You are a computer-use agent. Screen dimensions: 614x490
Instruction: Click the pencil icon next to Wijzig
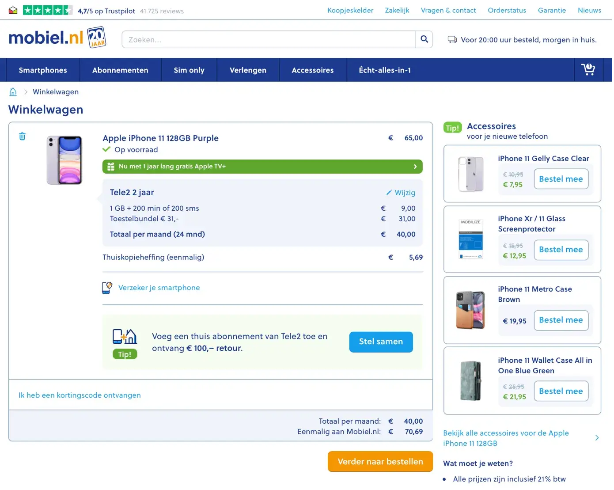coord(389,193)
